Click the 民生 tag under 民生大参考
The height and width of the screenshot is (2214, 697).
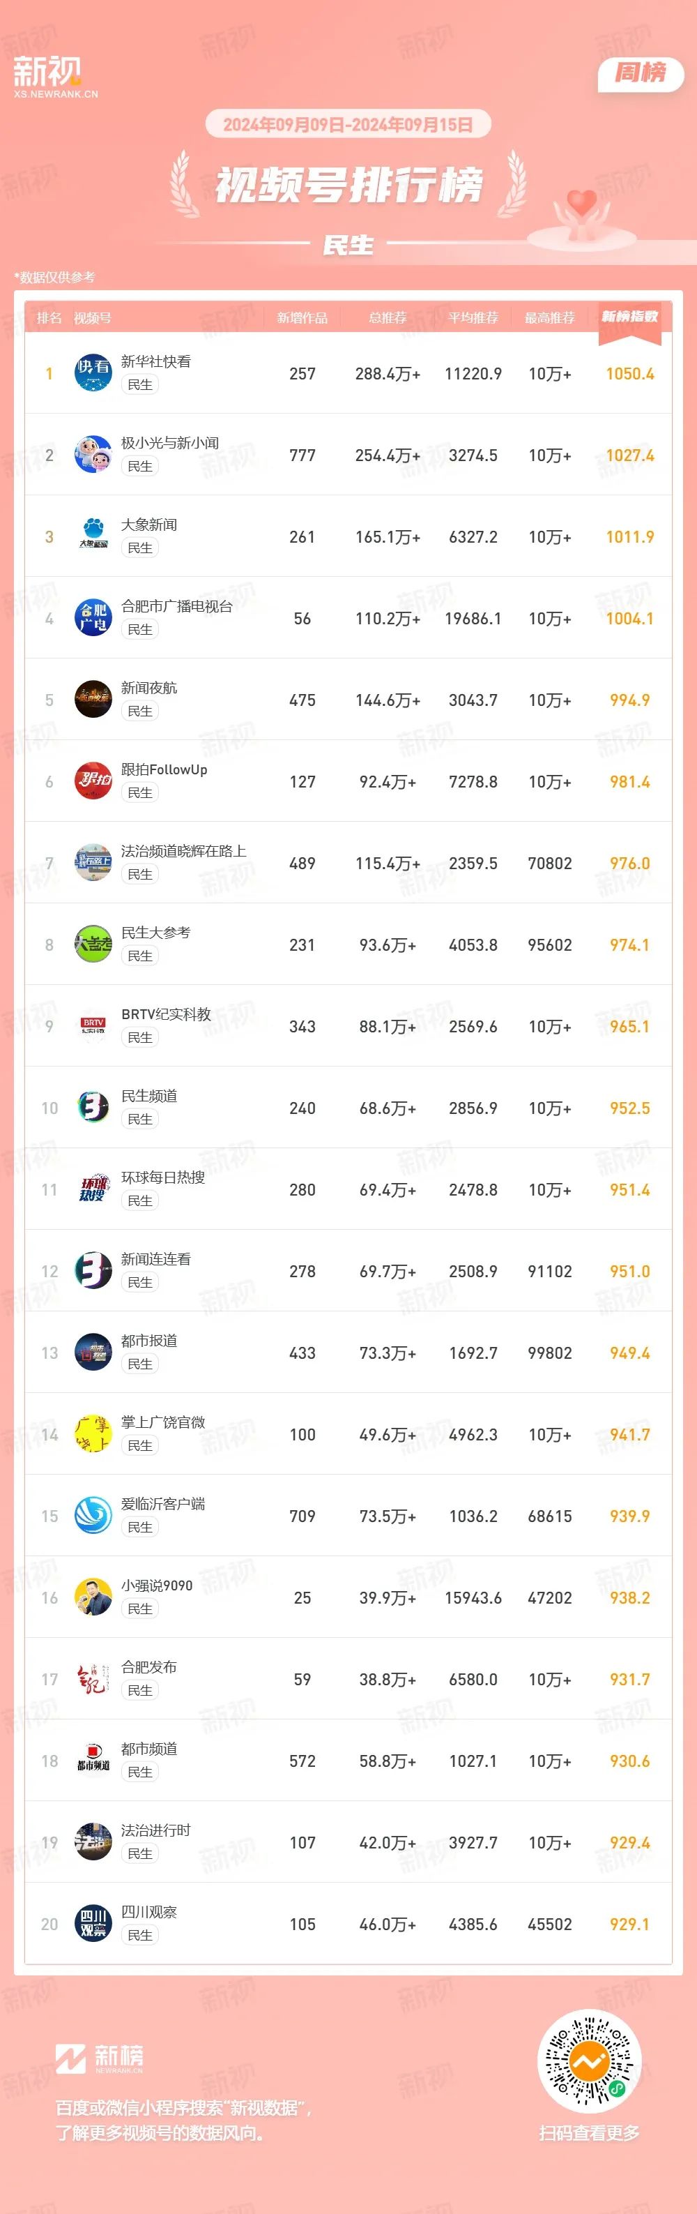(140, 956)
